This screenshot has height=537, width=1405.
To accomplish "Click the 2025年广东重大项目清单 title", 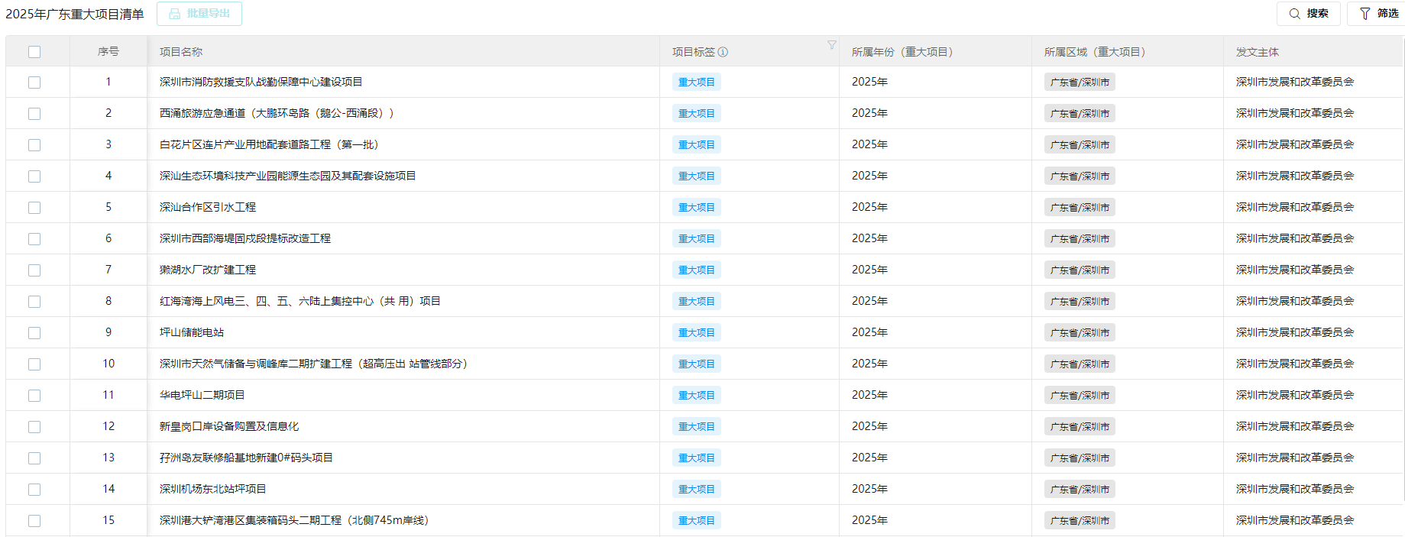I will [75, 14].
